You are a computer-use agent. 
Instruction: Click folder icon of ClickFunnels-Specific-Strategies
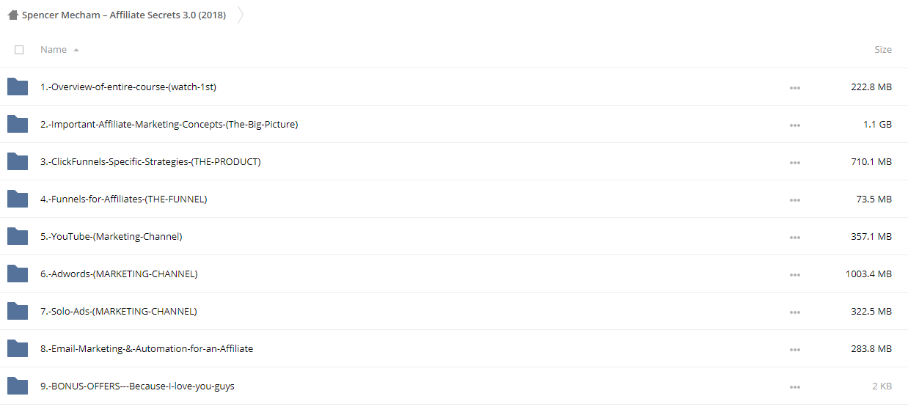coord(18,161)
